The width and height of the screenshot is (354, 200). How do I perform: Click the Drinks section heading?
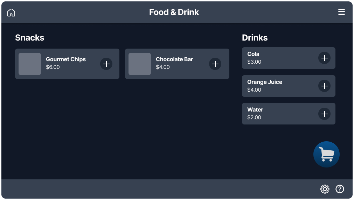(x=255, y=38)
